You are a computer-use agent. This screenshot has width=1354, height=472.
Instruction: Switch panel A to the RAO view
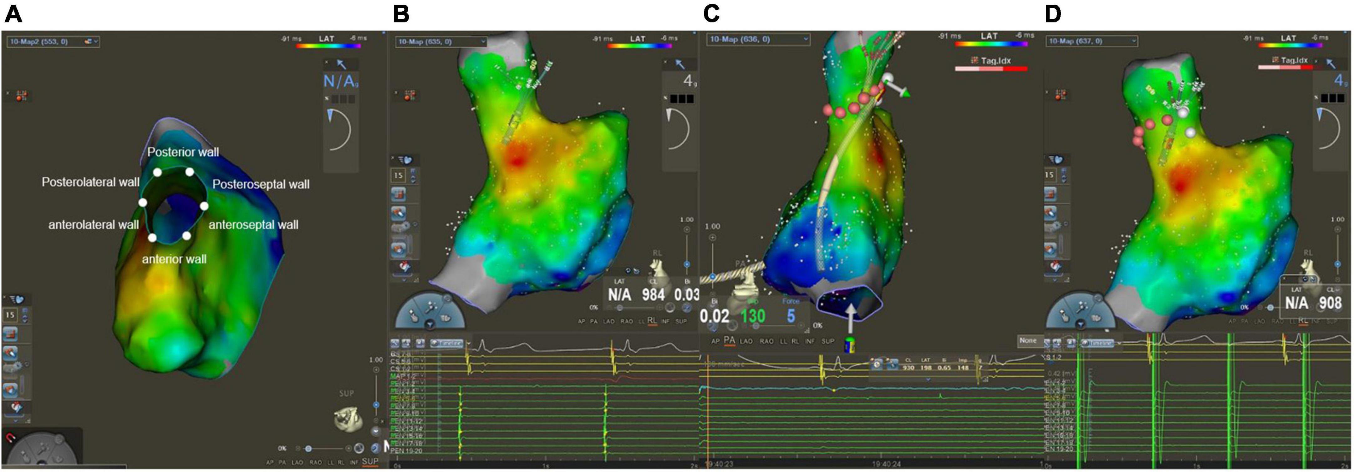click(x=315, y=463)
